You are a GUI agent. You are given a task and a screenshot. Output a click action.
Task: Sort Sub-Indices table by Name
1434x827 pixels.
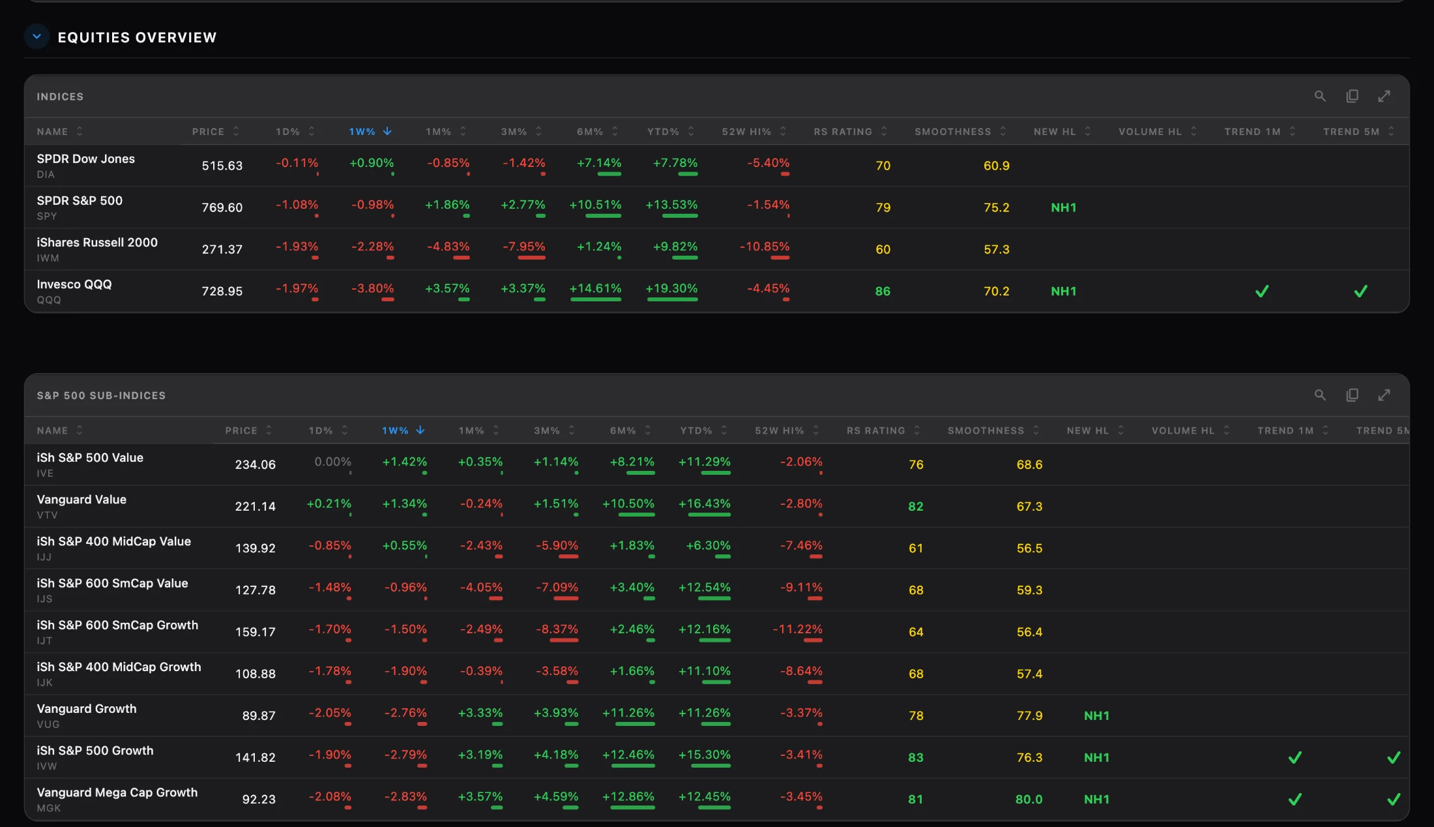pyautogui.click(x=60, y=430)
